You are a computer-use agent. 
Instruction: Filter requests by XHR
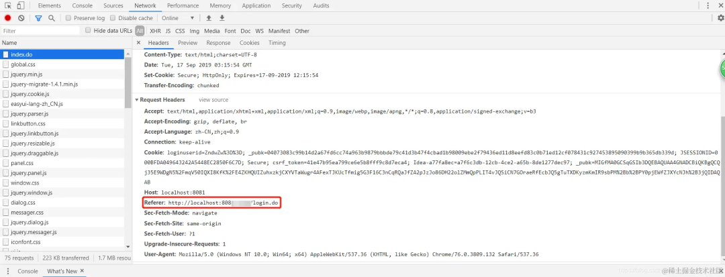point(155,31)
